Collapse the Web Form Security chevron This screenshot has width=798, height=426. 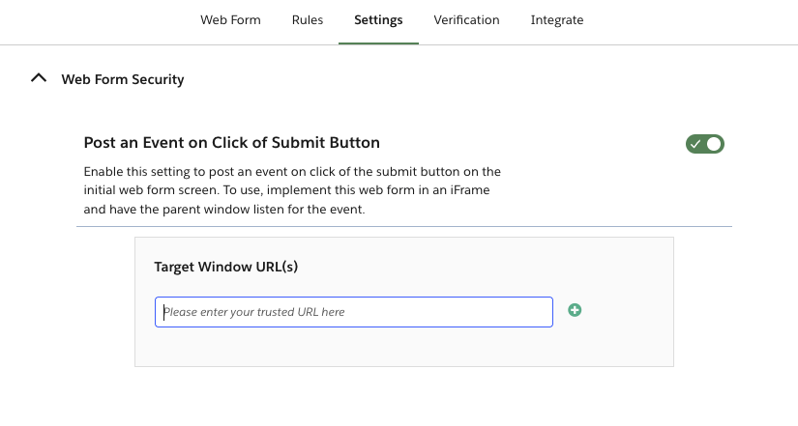[39, 78]
